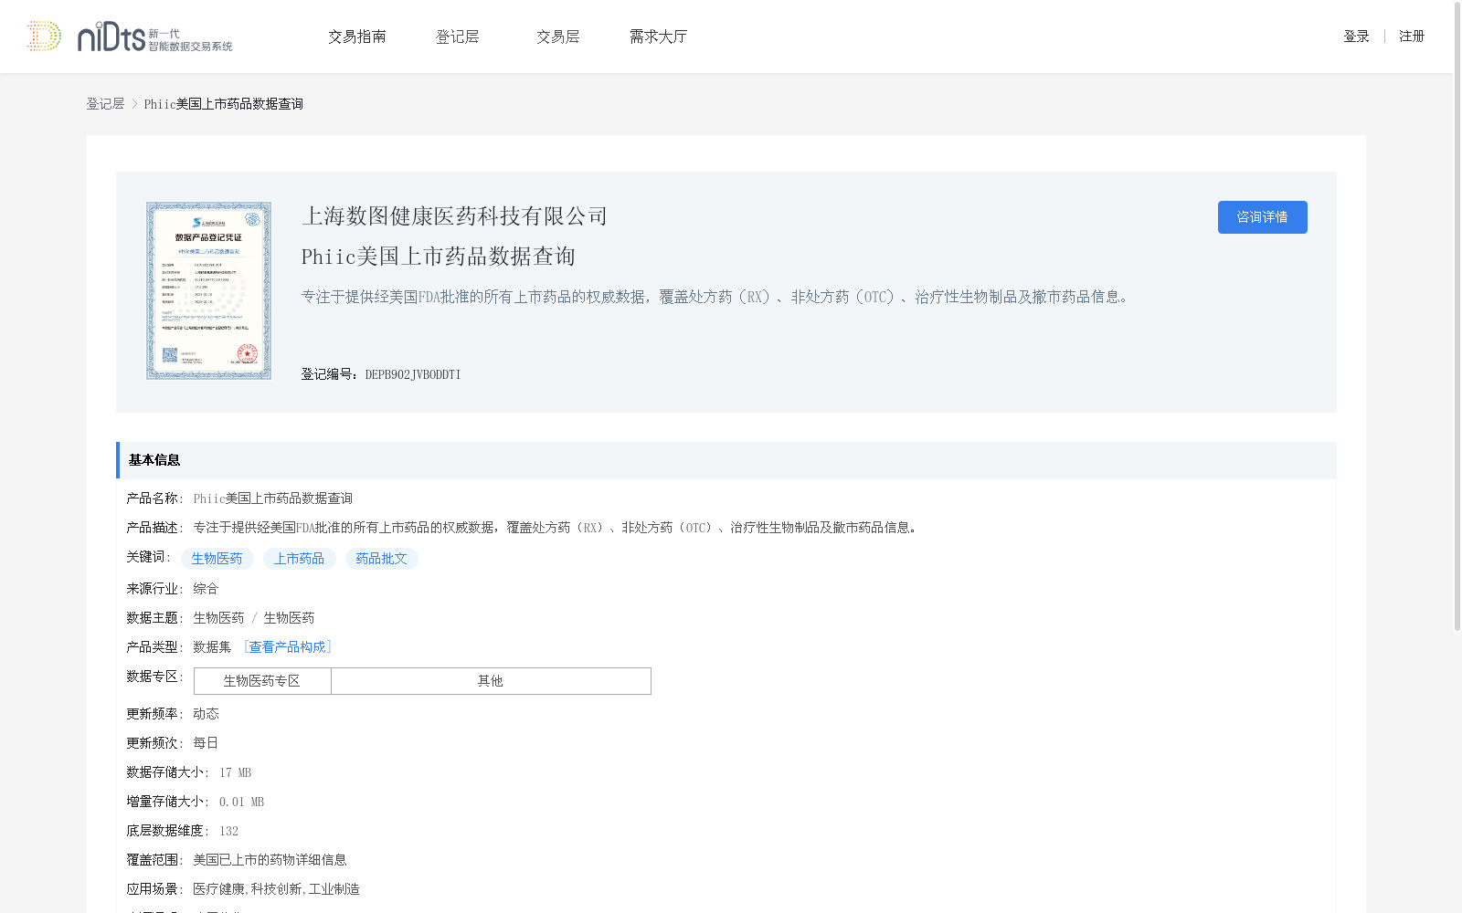This screenshot has height=913, width=1462.
Task: Click the 其他 data zone cell
Action: click(491, 681)
